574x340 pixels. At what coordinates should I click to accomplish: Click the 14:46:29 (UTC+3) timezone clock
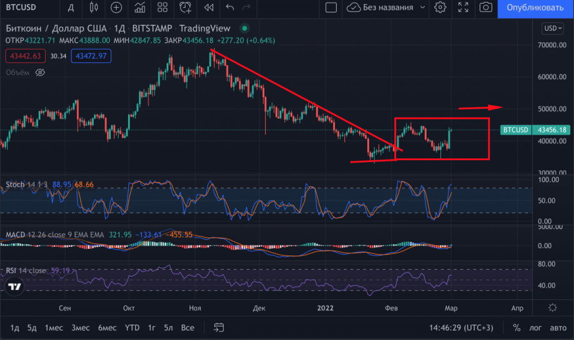coord(461,327)
